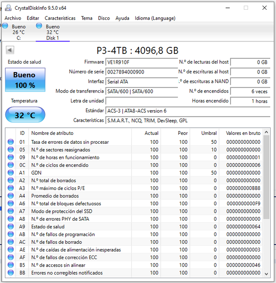Click status orb of attribute A7 row

point(11,211)
